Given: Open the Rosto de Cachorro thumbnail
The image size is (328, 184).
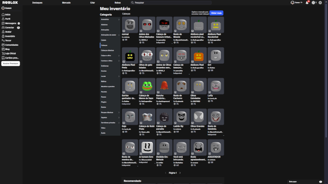Looking at the screenshot, I should 181,86.
